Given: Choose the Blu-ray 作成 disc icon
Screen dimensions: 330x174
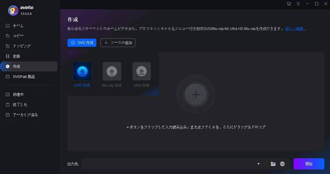Looking at the screenshot, I should 112,71.
